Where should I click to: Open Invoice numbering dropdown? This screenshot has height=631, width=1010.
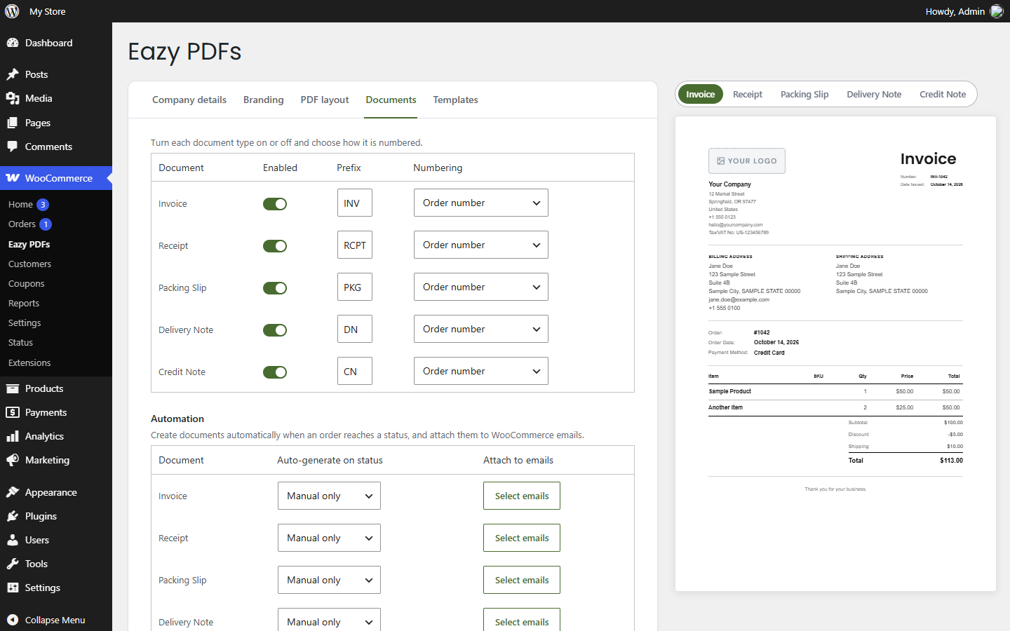click(x=481, y=203)
